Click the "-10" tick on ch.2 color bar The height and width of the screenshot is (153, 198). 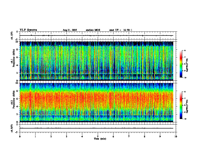click(x=185, y=119)
